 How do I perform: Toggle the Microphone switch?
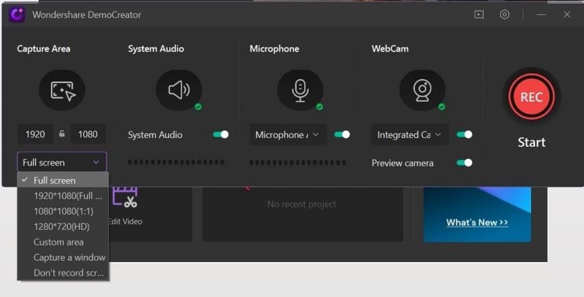342,134
